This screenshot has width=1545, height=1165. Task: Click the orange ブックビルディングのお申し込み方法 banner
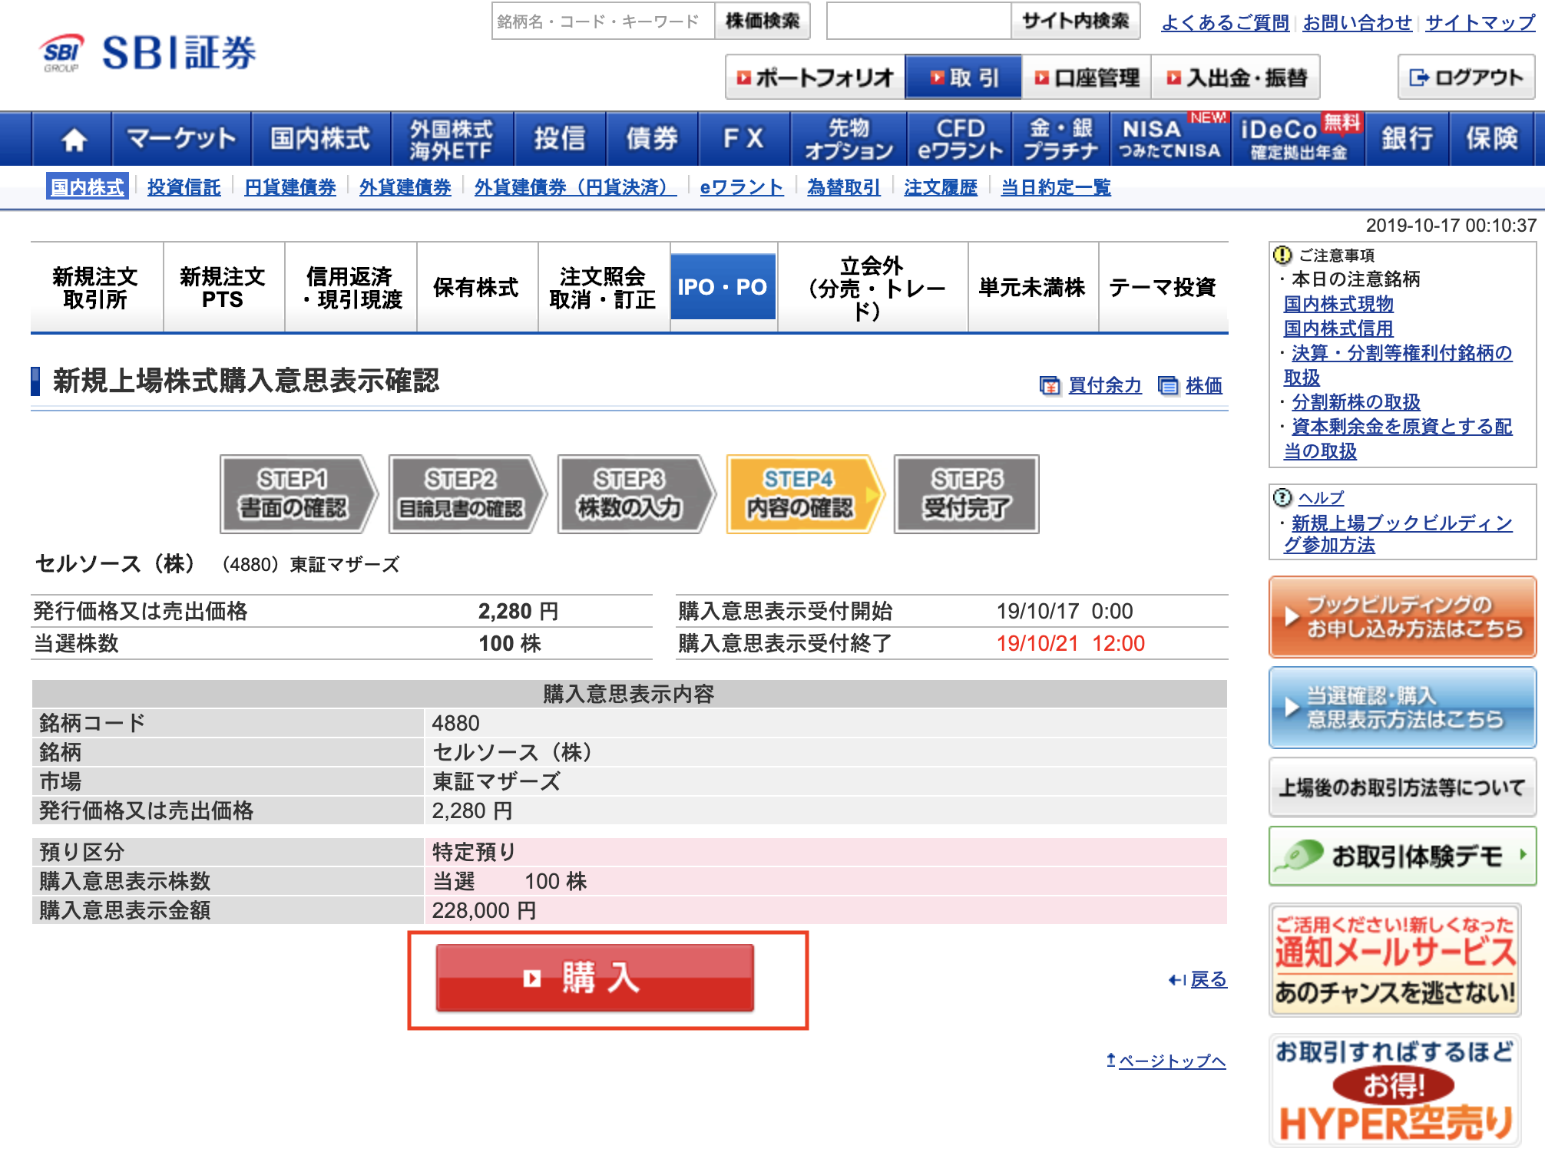pyautogui.click(x=1402, y=617)
